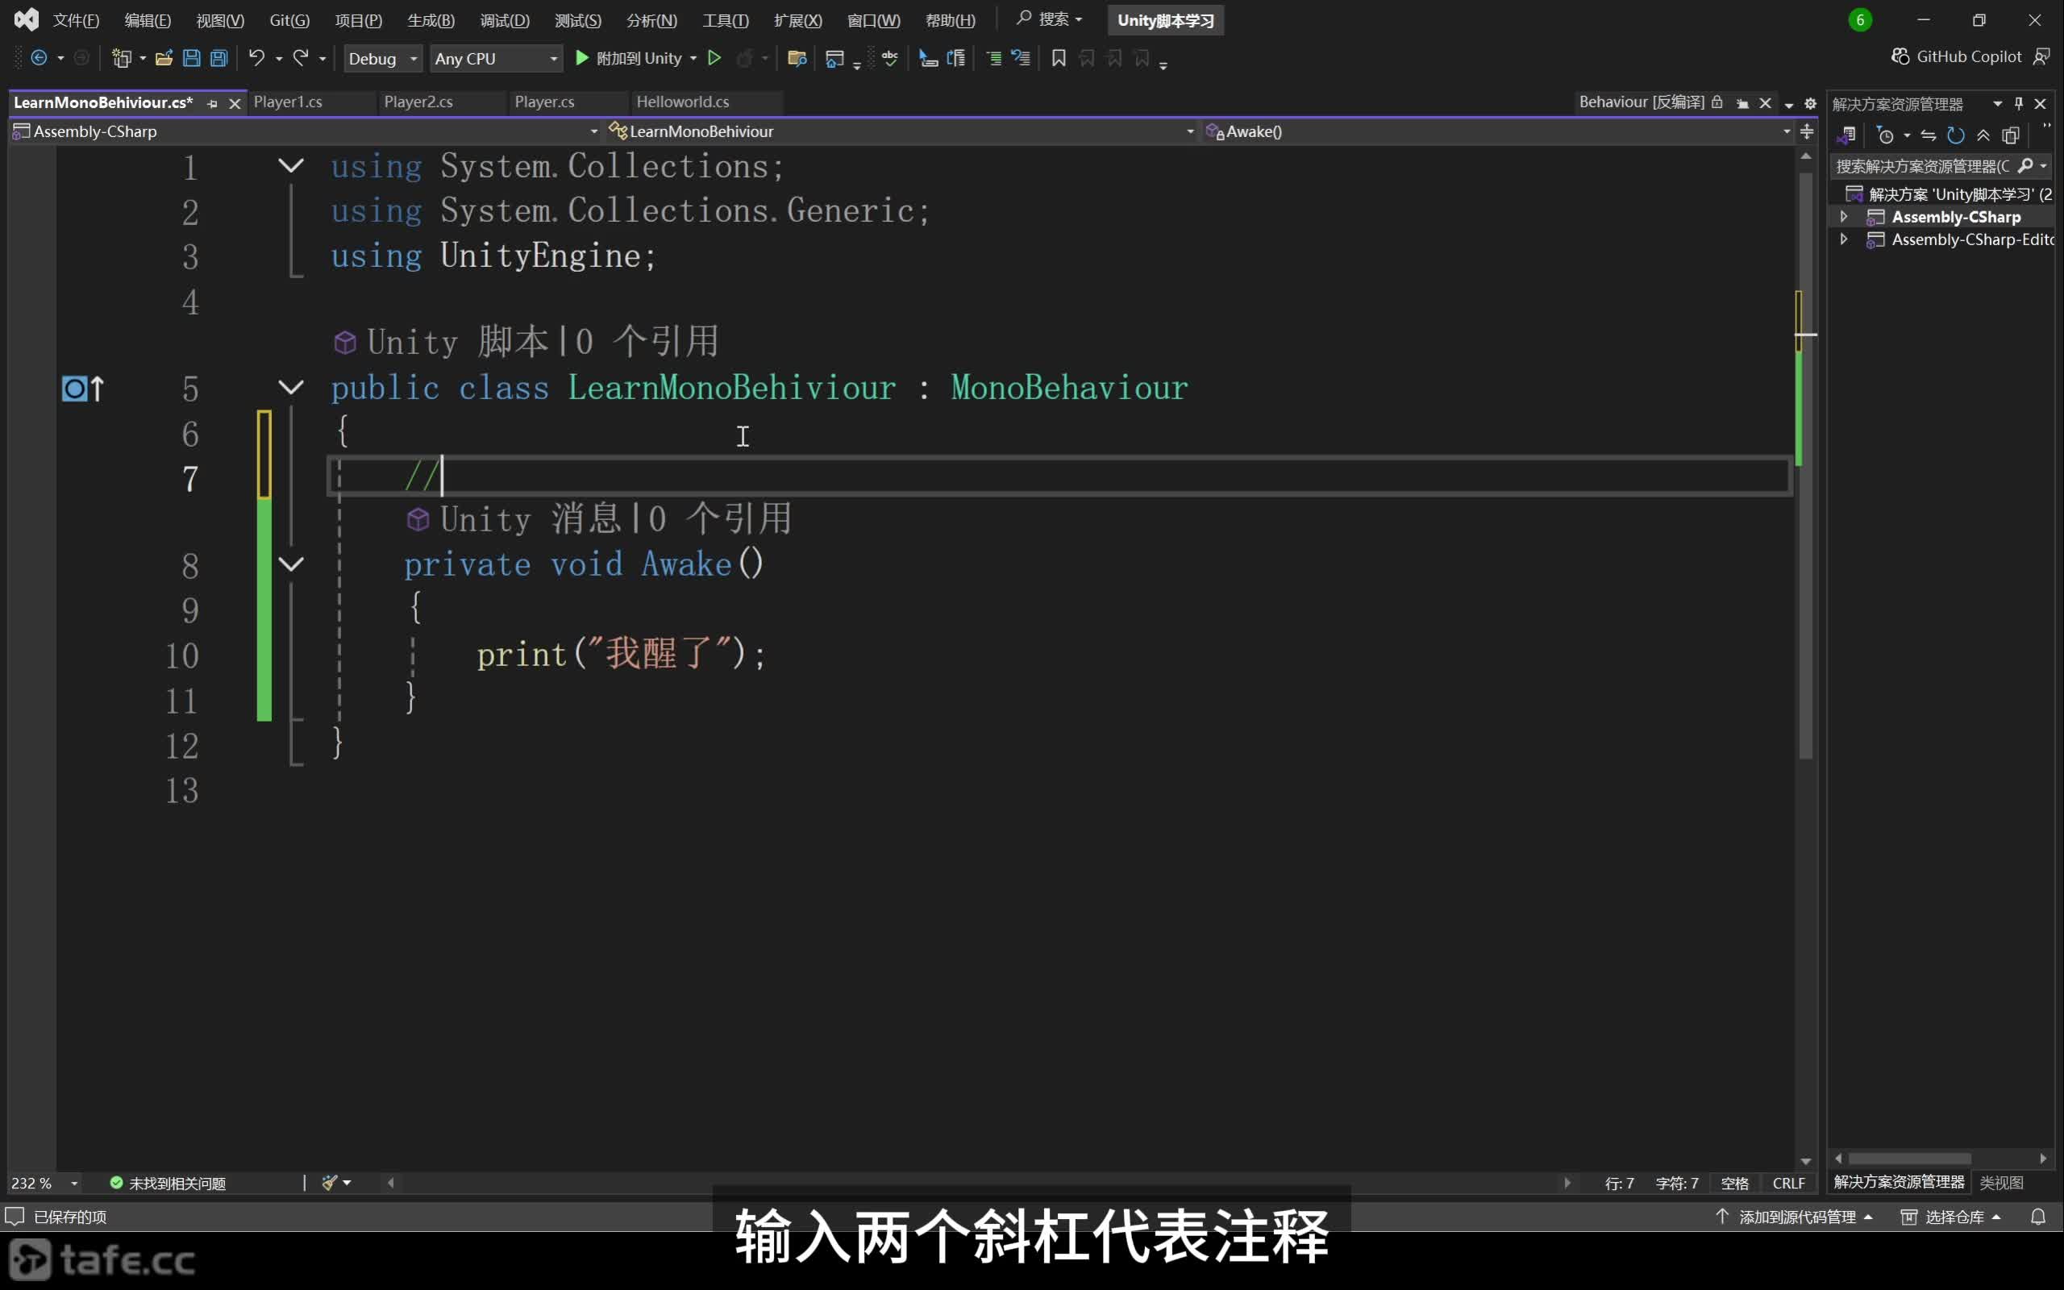The height and width of the screenshot is (1290, 2064).
Task: Click the 未找到相关问题 status indicator
Action: pos(168,1184)
